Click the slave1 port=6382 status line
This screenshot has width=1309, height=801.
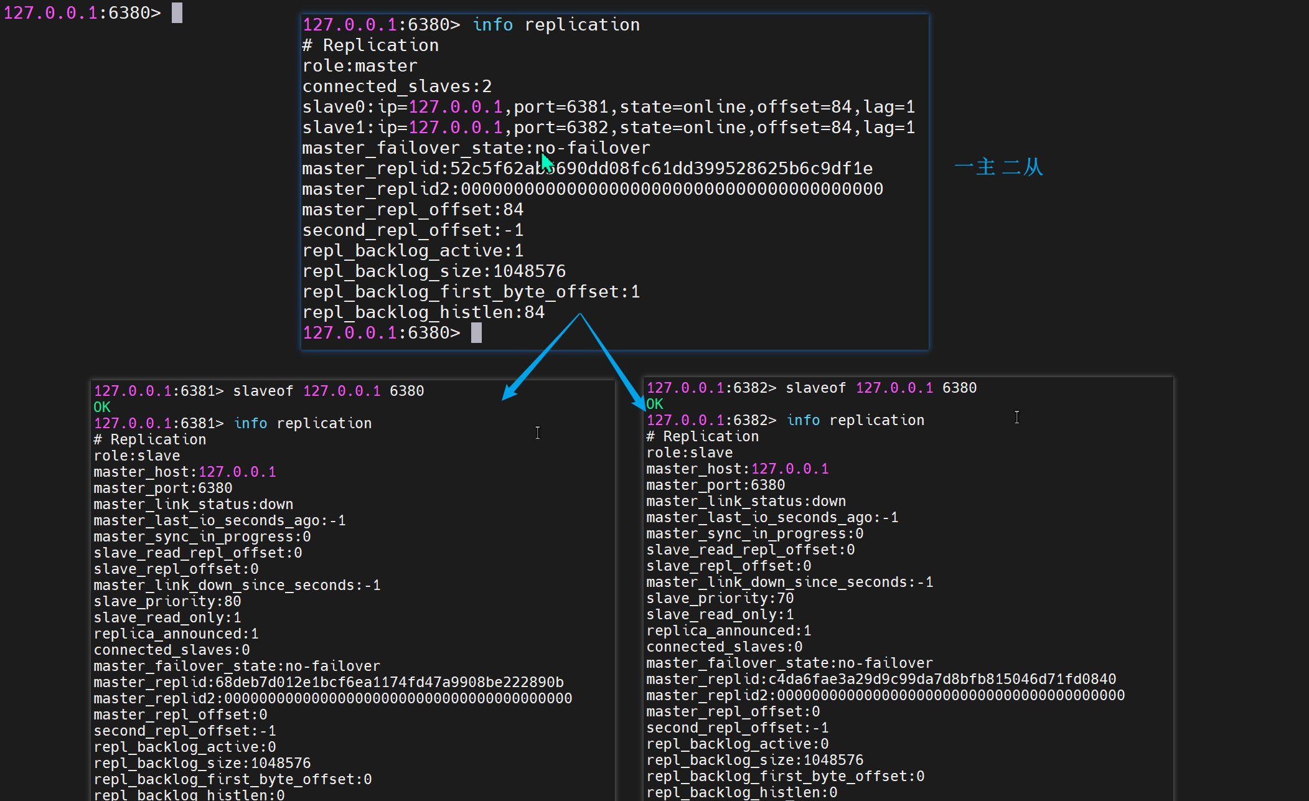click(609, 128)
